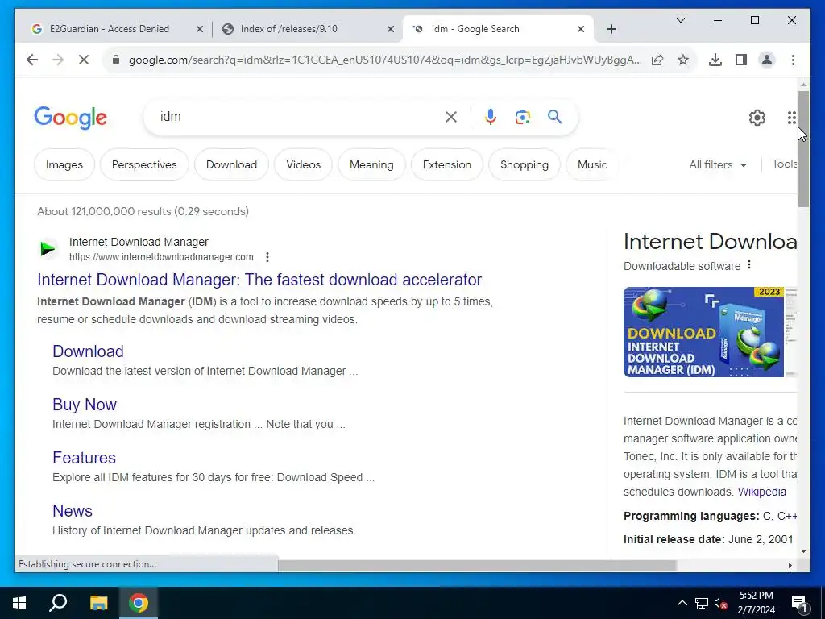Select the Meaning filter chip

click(x=371, y=164)
